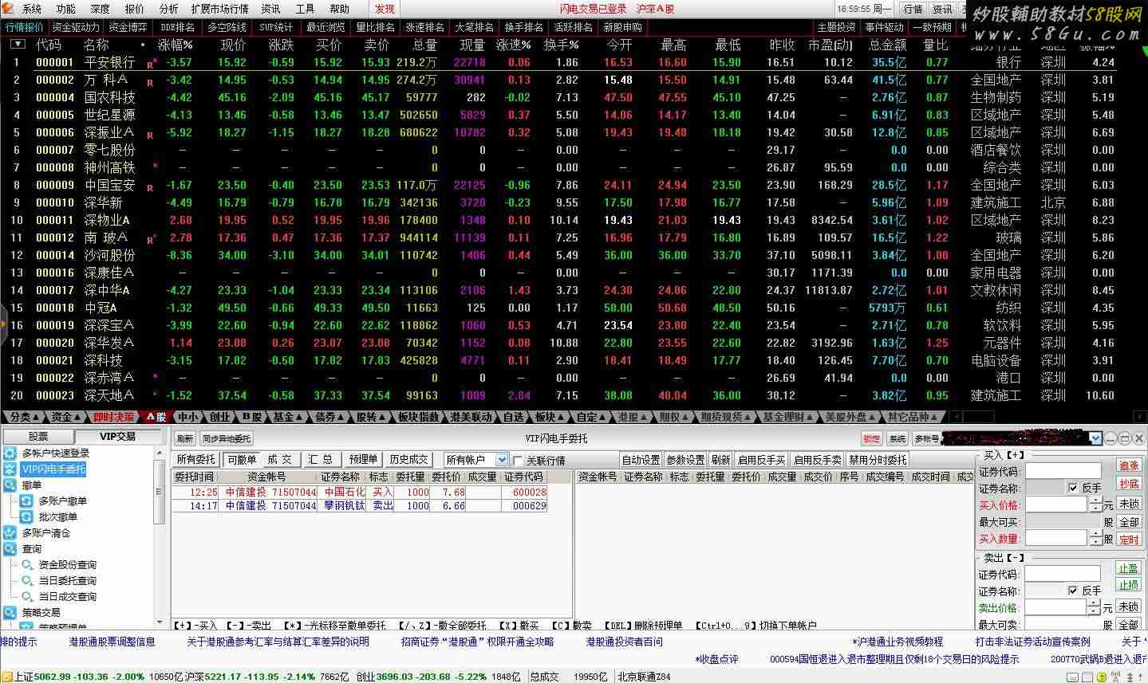Click the 沪港通业务视频教程 link
1148x683 pixels.
click(897, 642)
